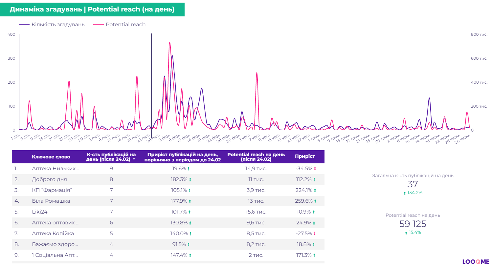Open the LOOQME logo
The width and height of the screenshot is (492, 268).
pos(476,262)
